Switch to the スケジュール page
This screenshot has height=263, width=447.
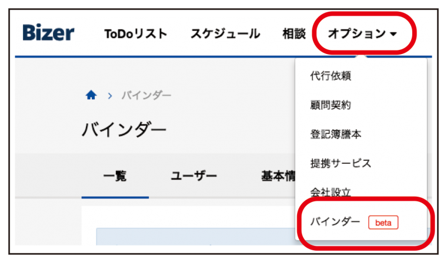[225, 34]
